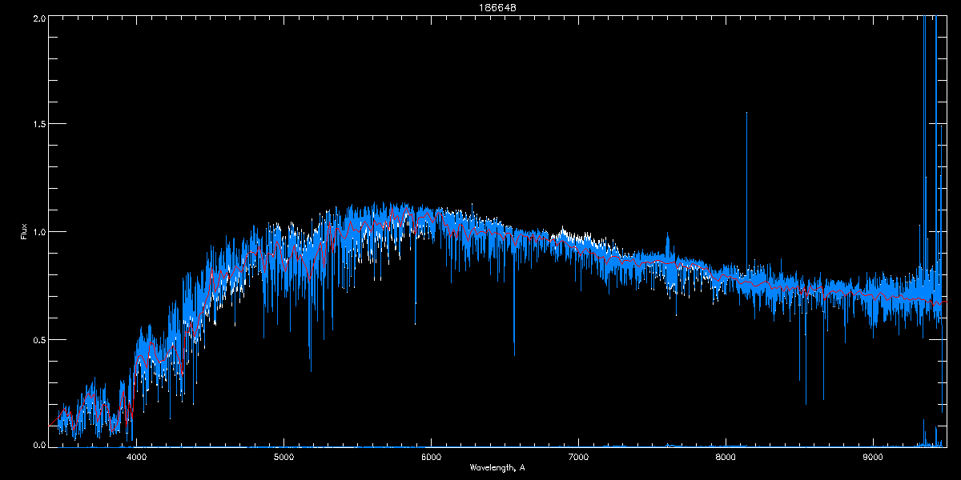Click the Flux y-axis label
Viewport: 961px width, 480px height.
click(x=24, y=231)
